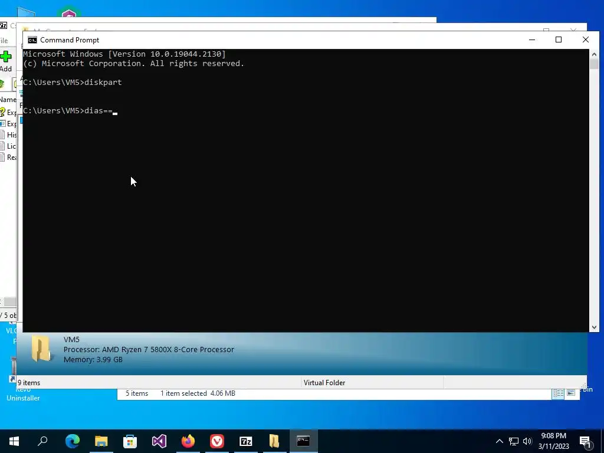Click the VM5 folder icon in details pane
This screenshot has width=604, height=453.
tap(41, 349)
